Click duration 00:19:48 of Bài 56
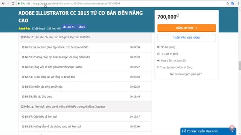Viewport: 241px width, 135px height. (135, 97)
